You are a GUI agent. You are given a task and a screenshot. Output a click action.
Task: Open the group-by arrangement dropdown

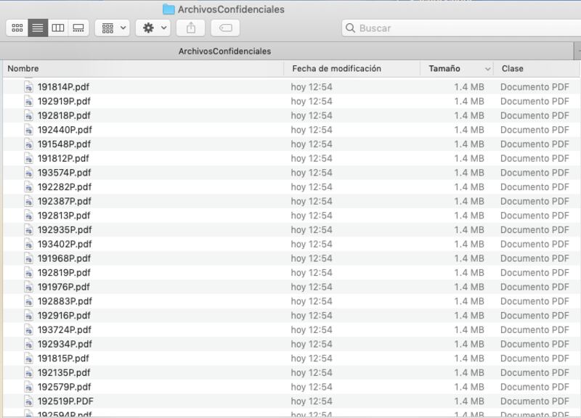(x=113, y=28)
